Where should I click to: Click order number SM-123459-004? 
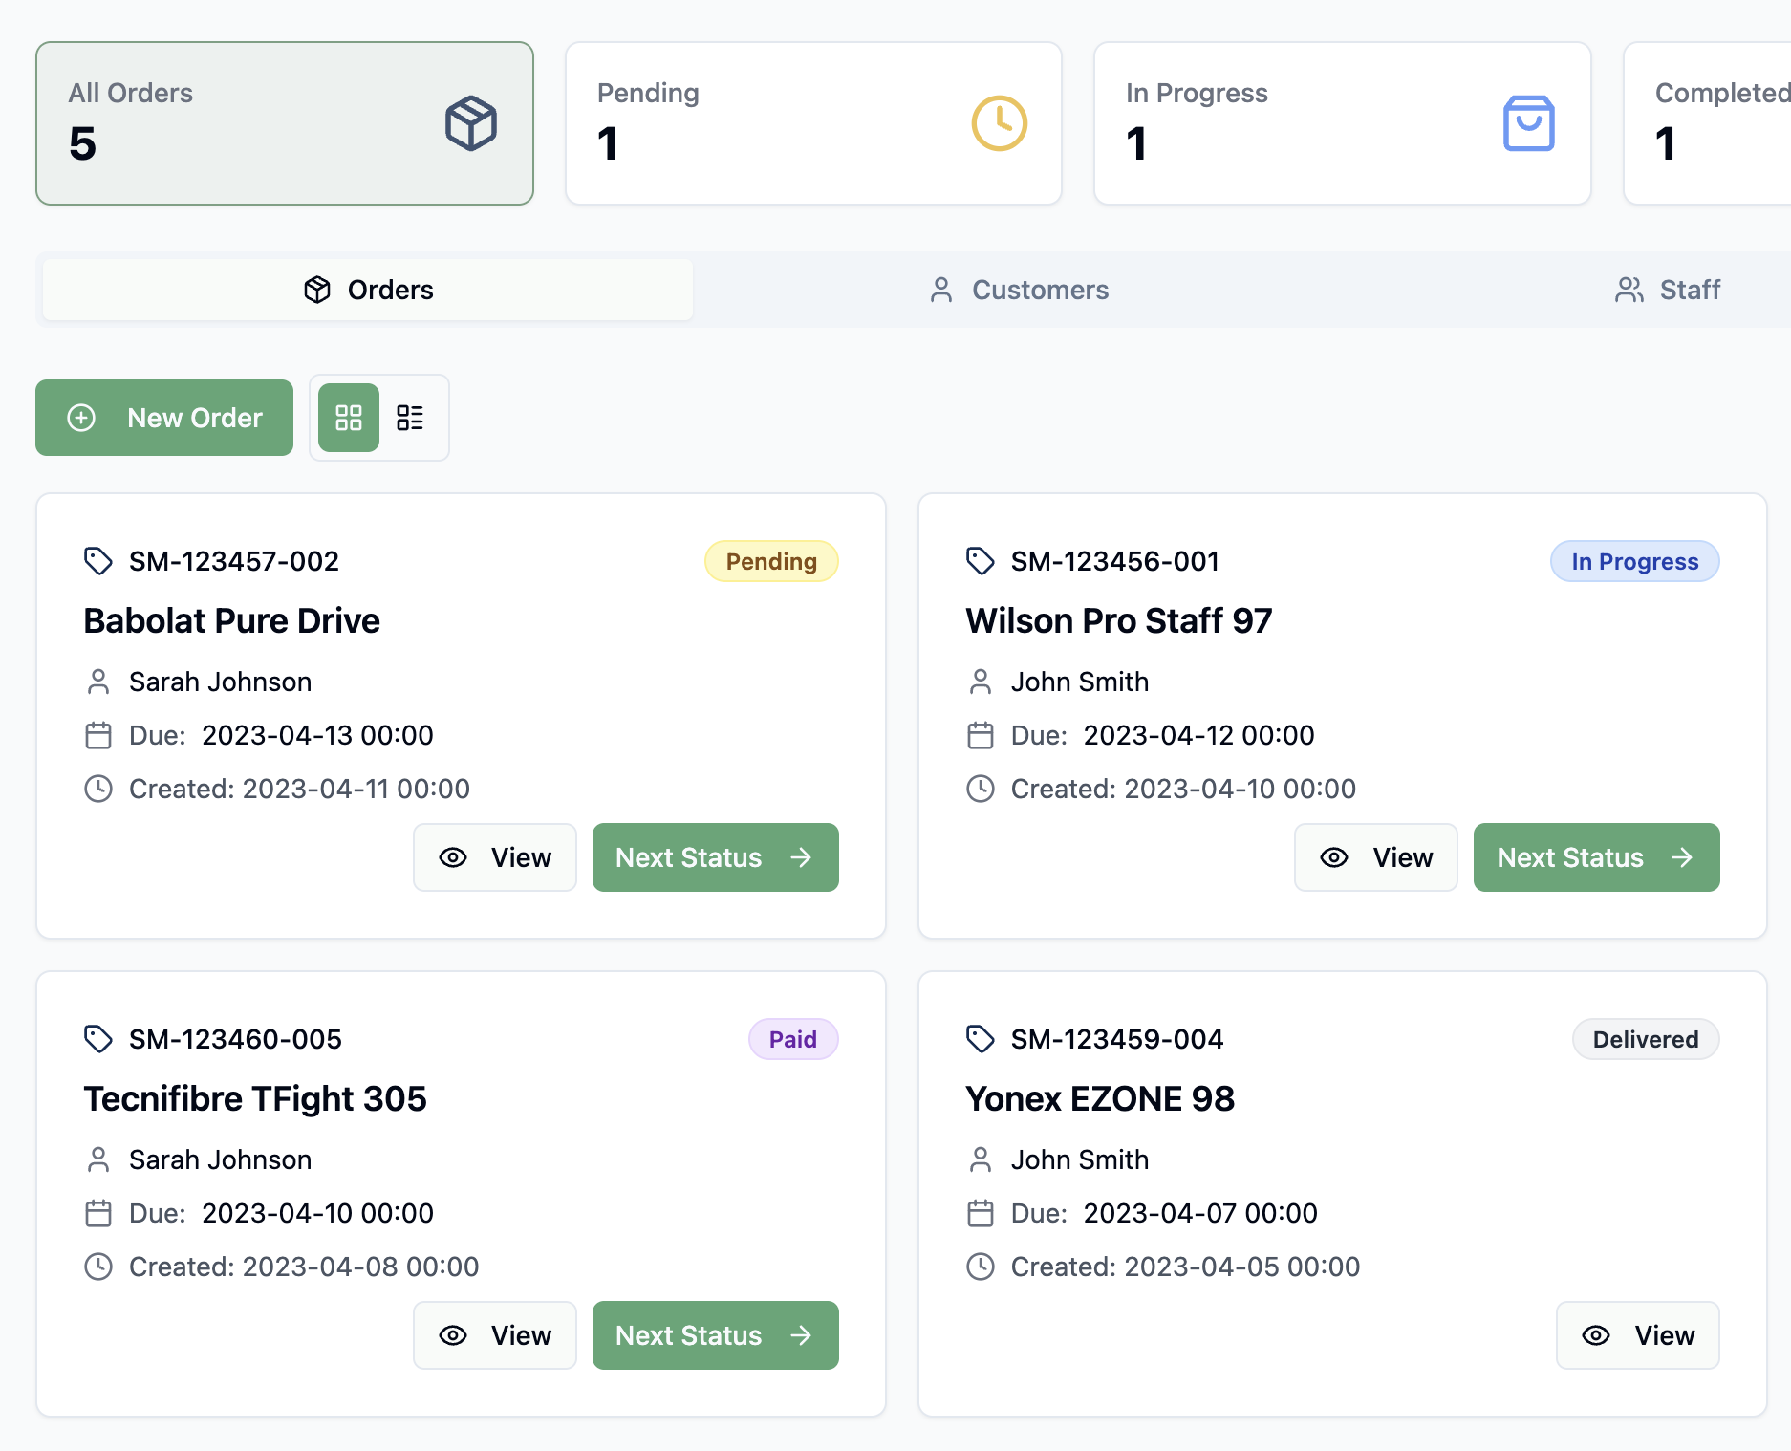click(1117, 1039)
